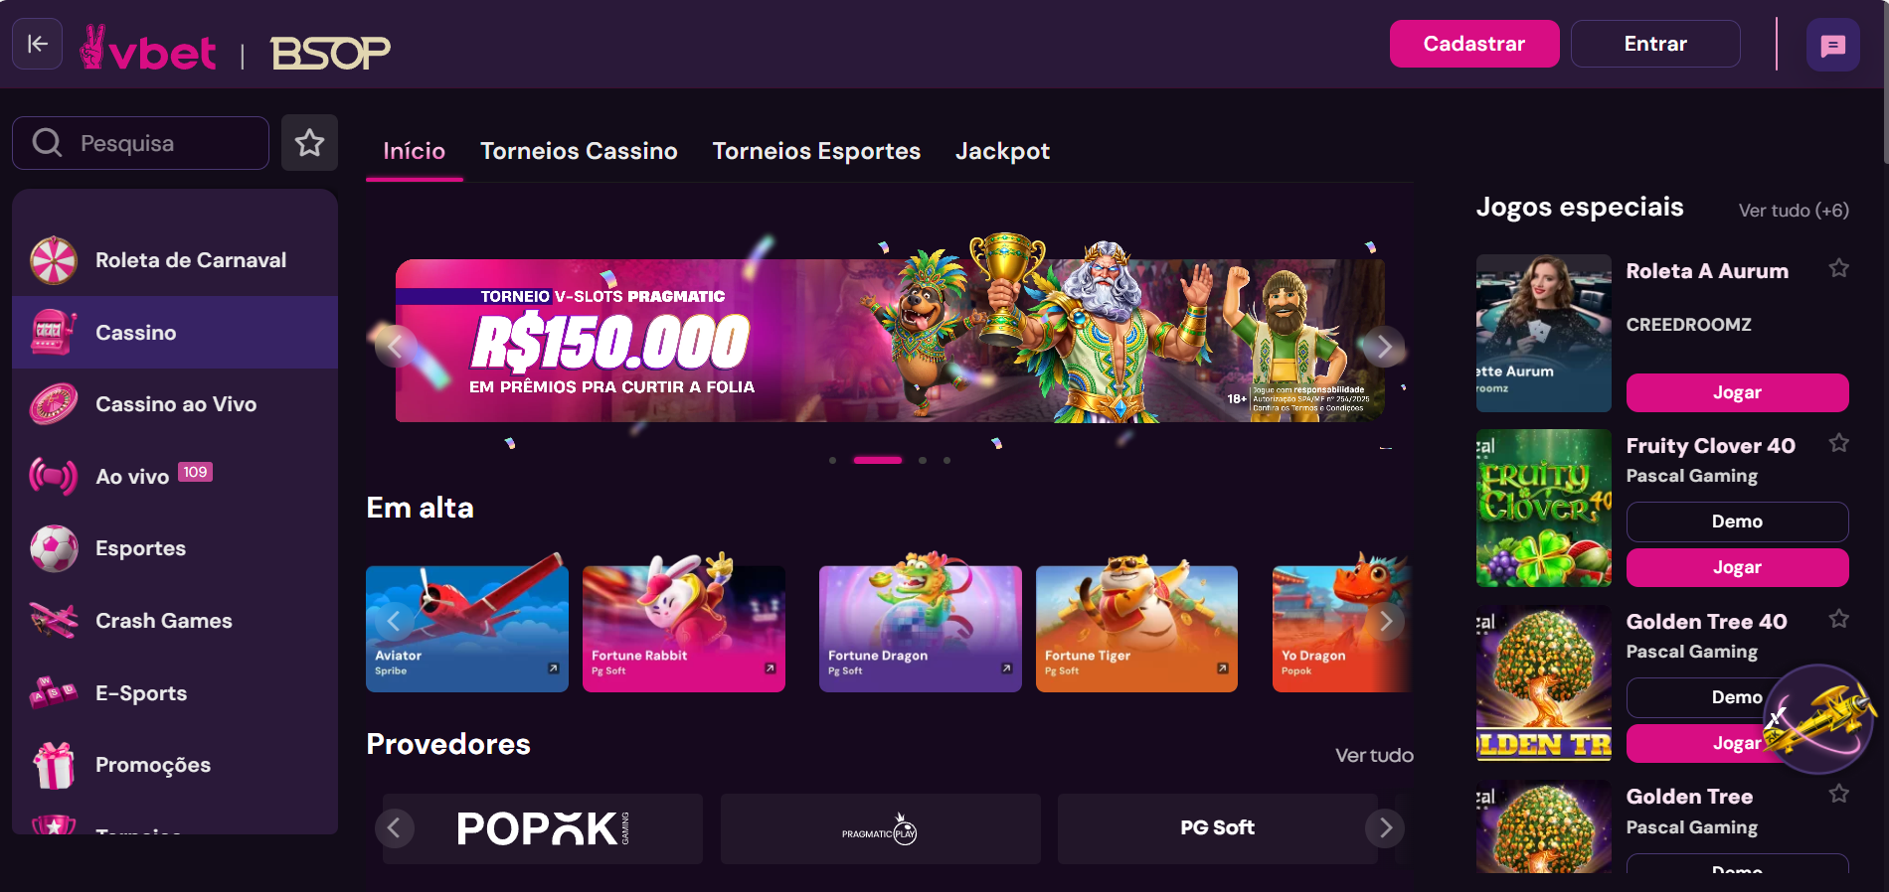Screen dimensions: 1889x892
Task: Open the Jackpot tab
Action: 1002,151
